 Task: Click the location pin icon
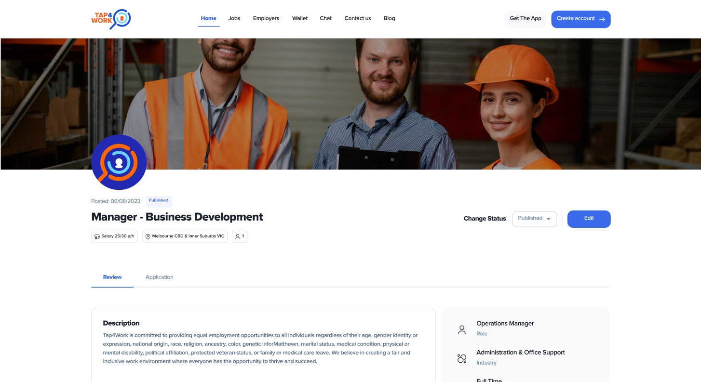click(148, 237)
